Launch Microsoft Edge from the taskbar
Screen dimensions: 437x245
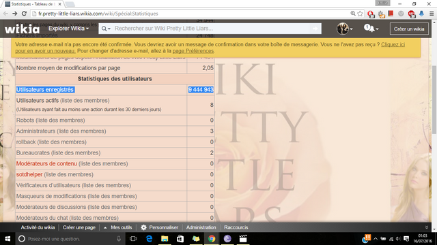pyautogui.click(x=149, y=239)
